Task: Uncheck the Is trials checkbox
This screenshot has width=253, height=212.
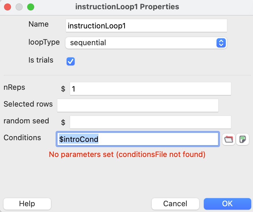Action: pyautogui.click(x=71, y=61)
